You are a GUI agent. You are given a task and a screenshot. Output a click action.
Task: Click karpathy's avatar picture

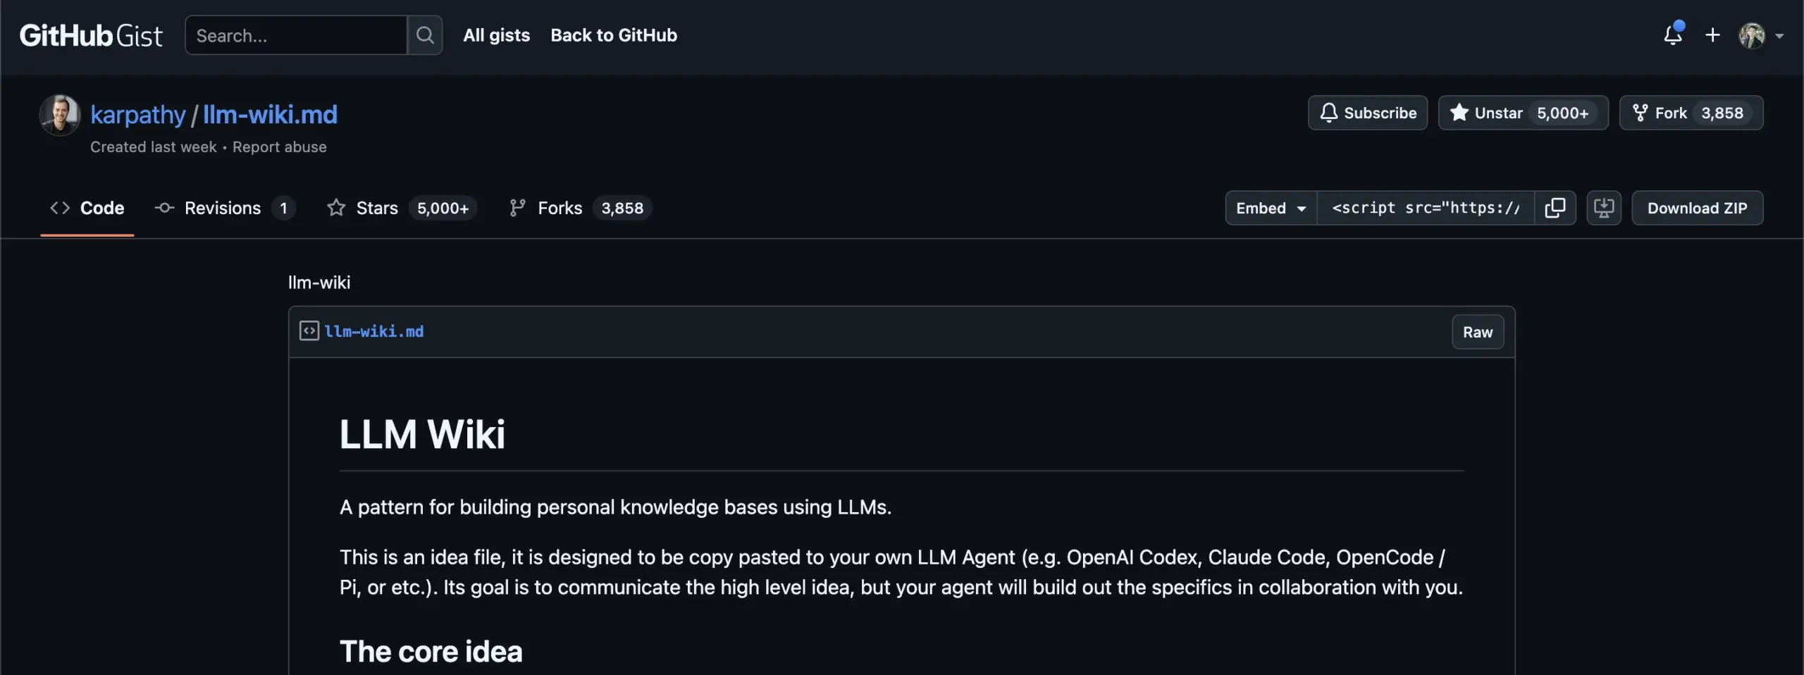(x=59, y=115)
